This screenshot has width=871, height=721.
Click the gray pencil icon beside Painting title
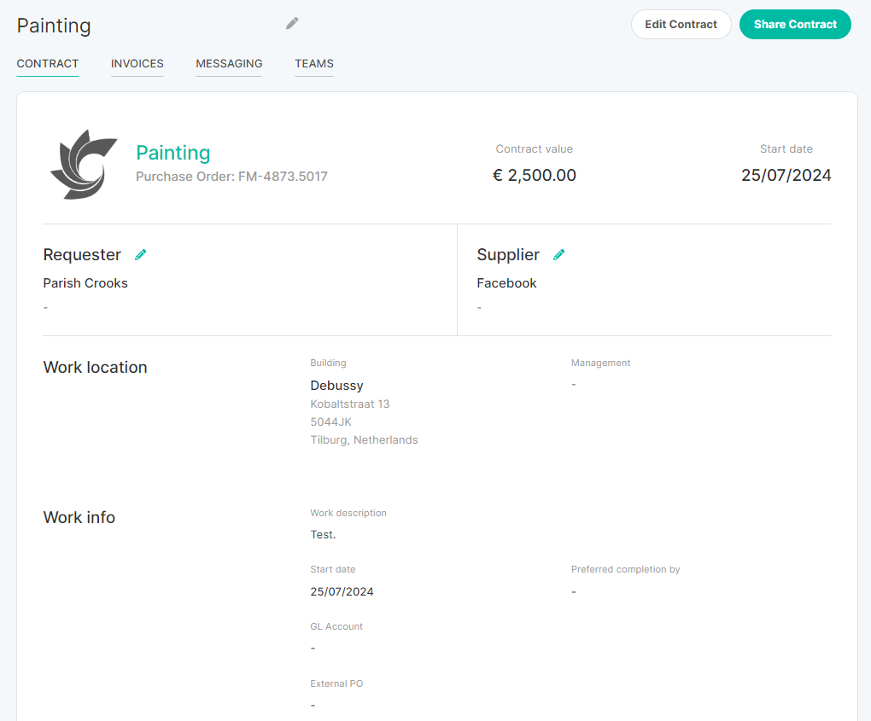tap(292, 23)
